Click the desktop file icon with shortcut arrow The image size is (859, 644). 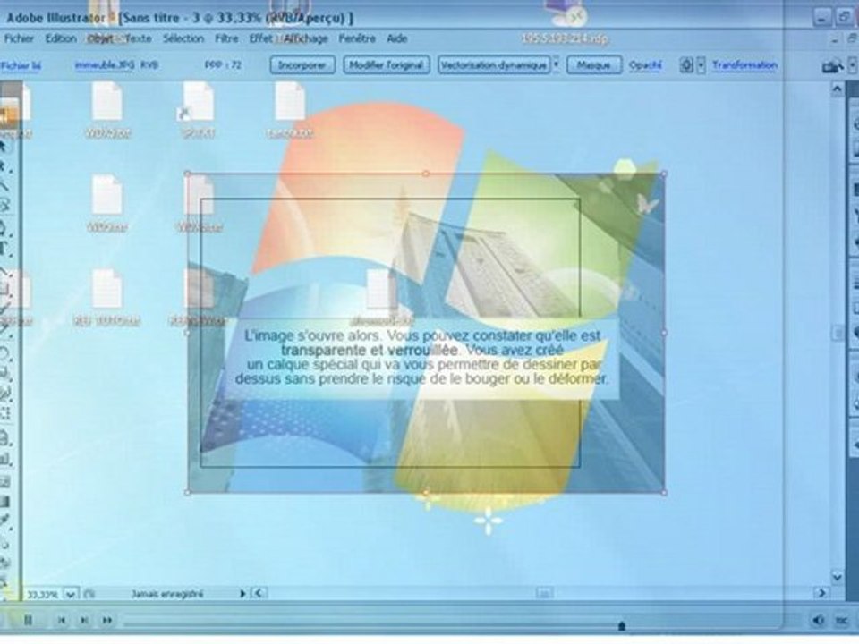click(198, 109)
